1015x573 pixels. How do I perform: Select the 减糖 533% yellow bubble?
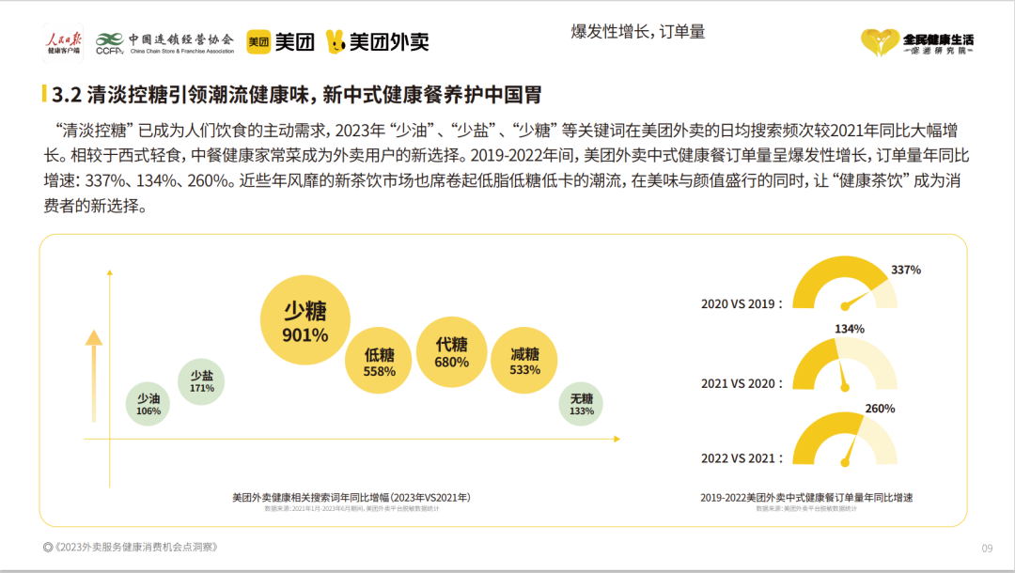pos(524,362)
